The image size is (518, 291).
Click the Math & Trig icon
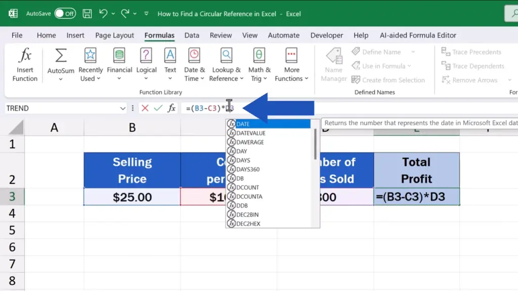[259, 56]
